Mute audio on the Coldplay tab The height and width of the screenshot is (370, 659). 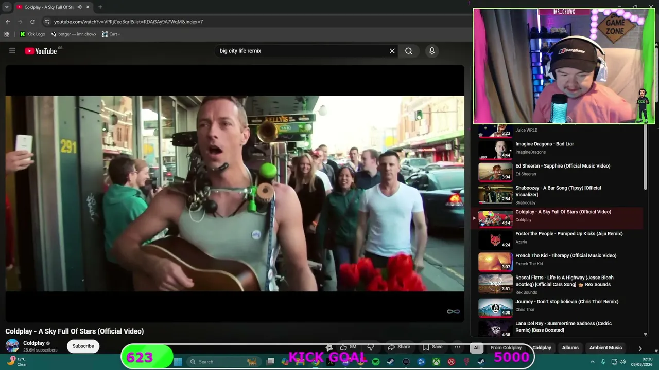click(x=79, y=7)
